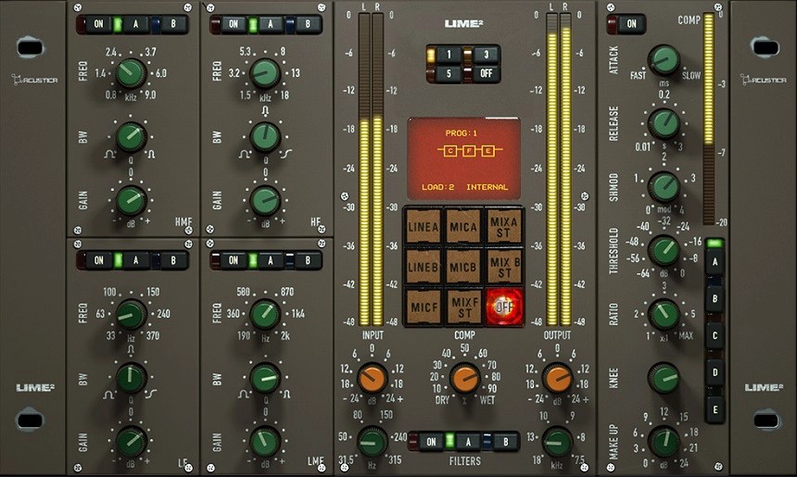Click the LMF GAIN knob

[265, 442]
